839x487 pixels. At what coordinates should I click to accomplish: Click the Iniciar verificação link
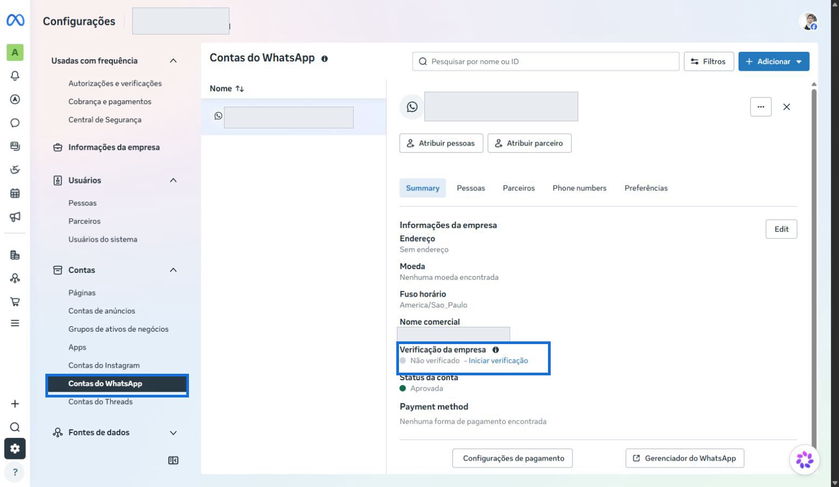click(x=498, y=361)
